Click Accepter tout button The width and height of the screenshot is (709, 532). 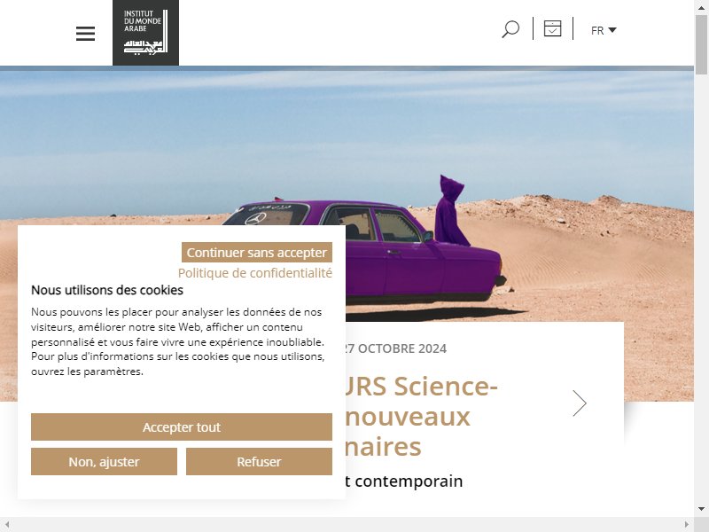182,427
